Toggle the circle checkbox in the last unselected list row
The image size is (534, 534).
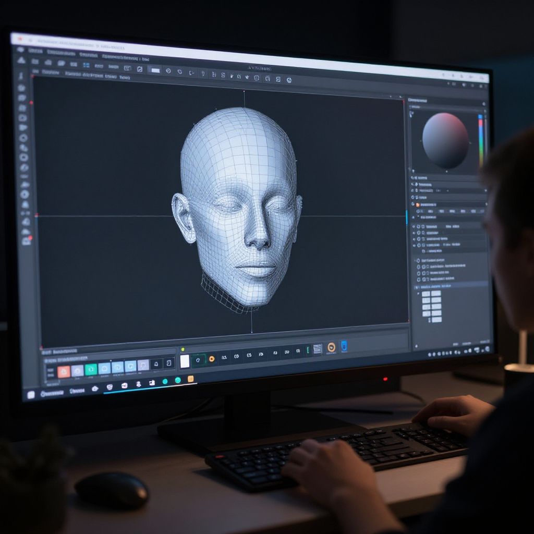[x=418, y=280]
